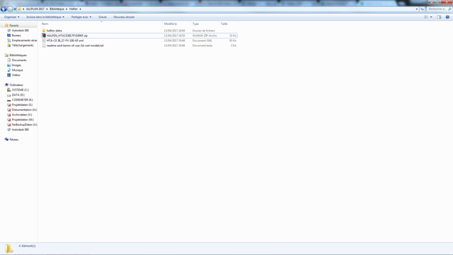Open the Archivdaten (V:) network drive
The width and height of the screenshot is (453, 255).
click(22, 115)
